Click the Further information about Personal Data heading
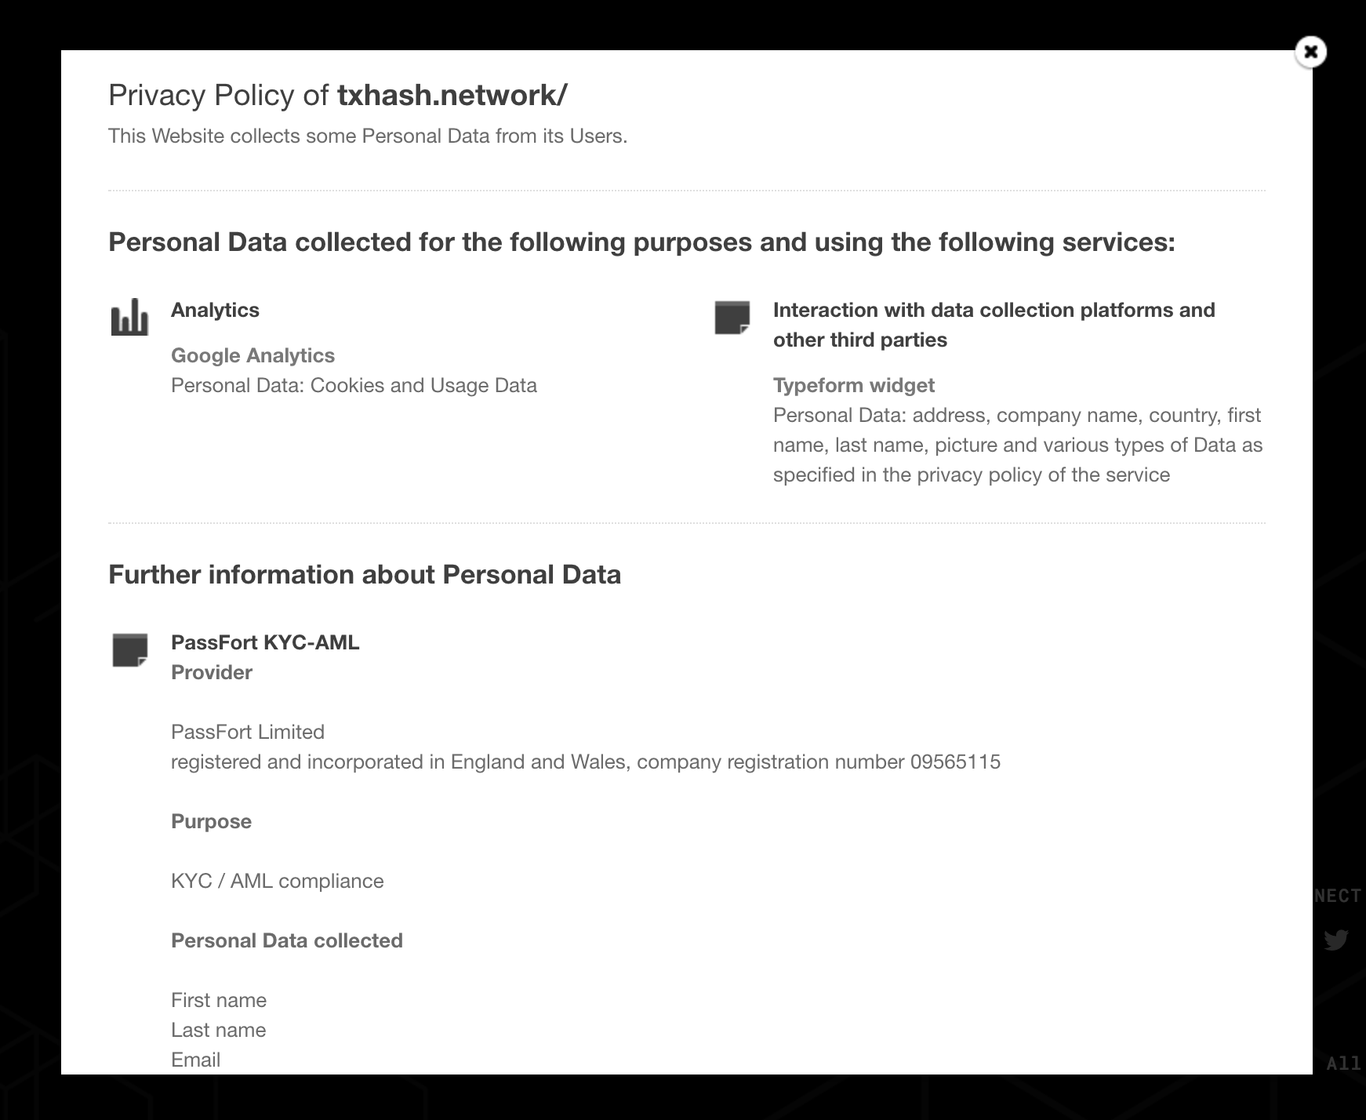This screenshot has height=1120, width=1366. pyautogui.click(x=365, y=574)
